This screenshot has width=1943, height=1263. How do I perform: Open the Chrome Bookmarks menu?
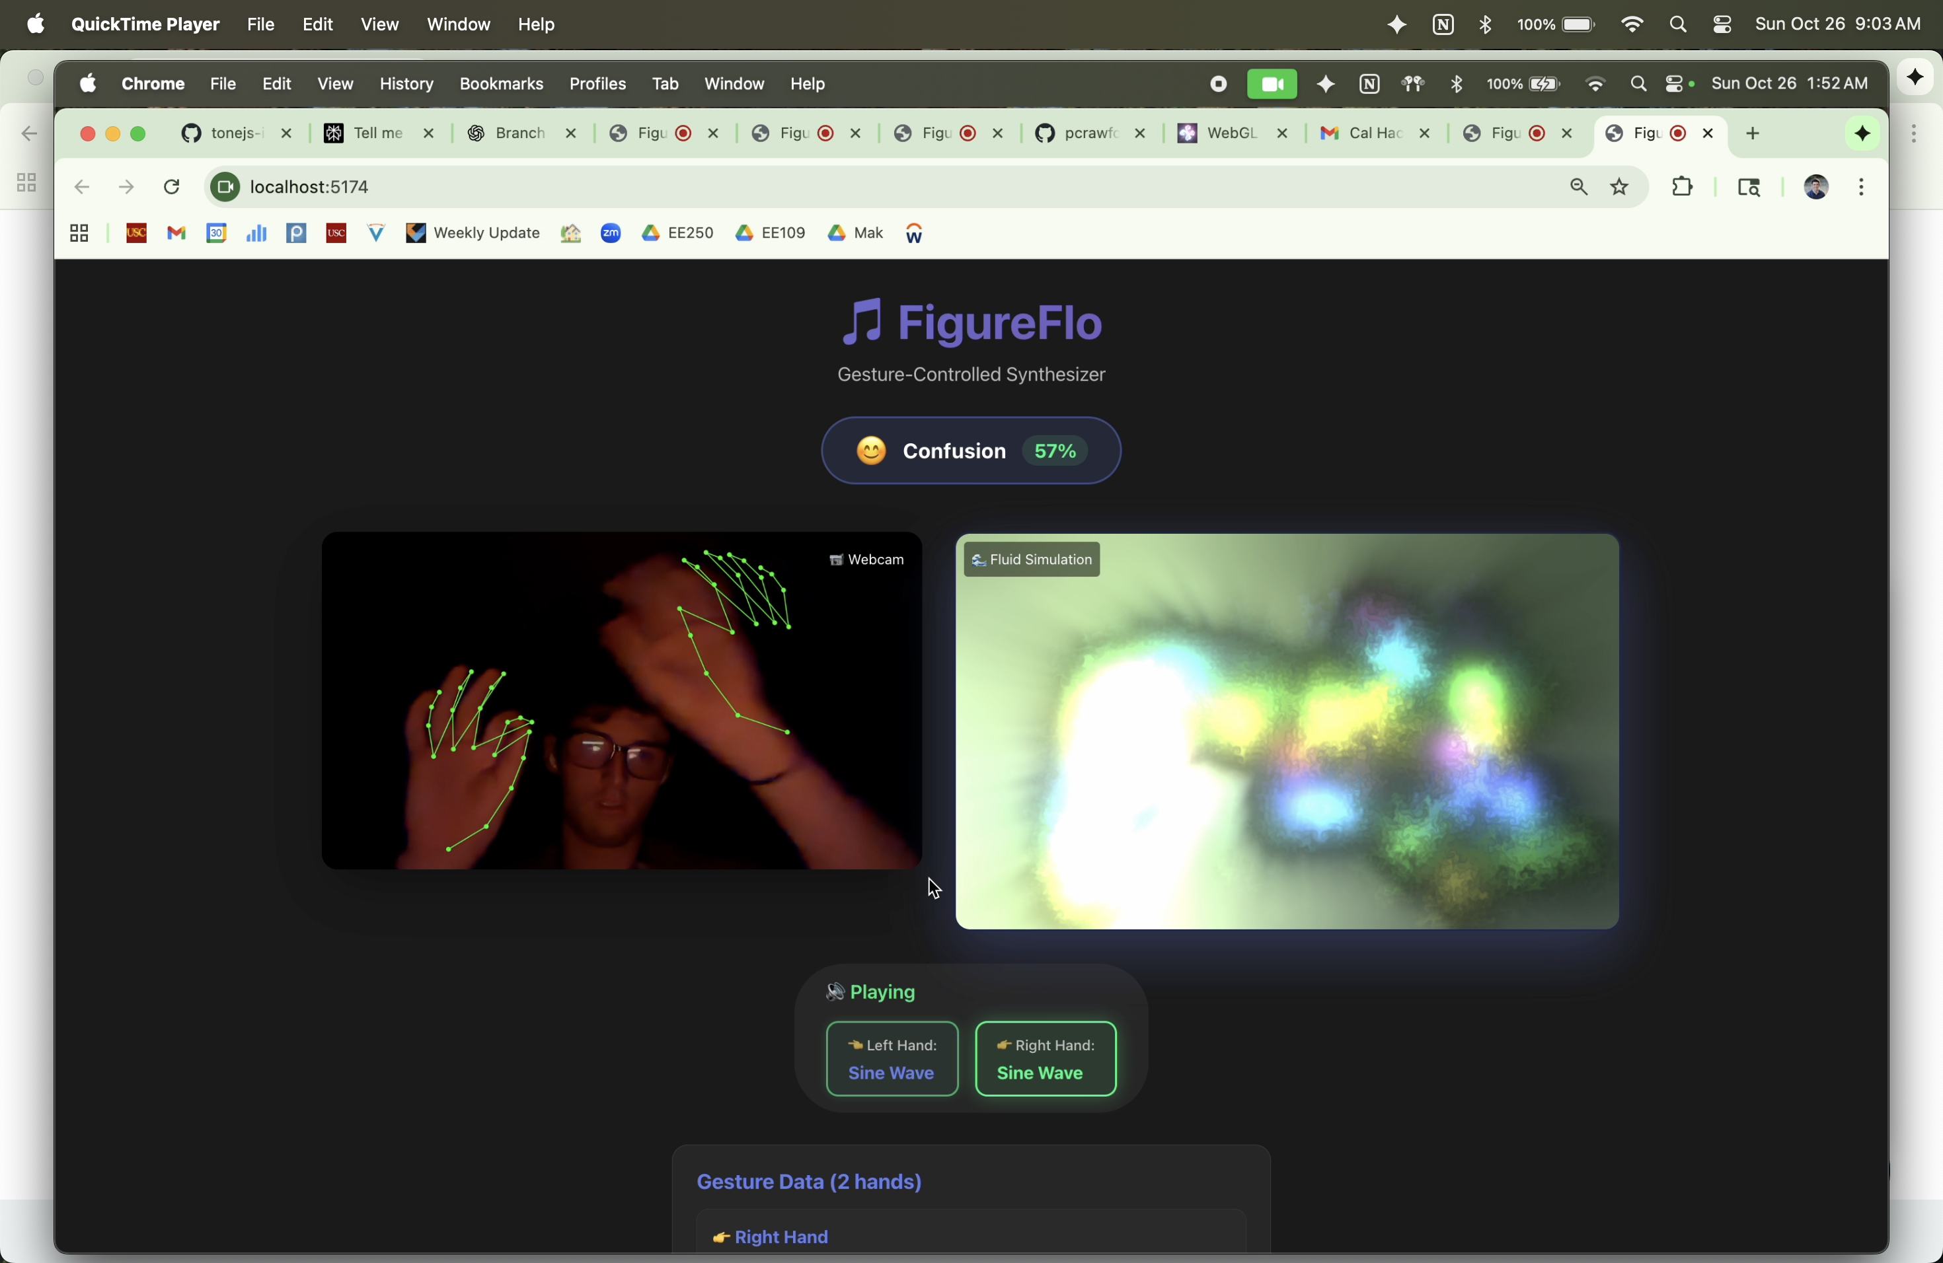click(x=501, y=84)
